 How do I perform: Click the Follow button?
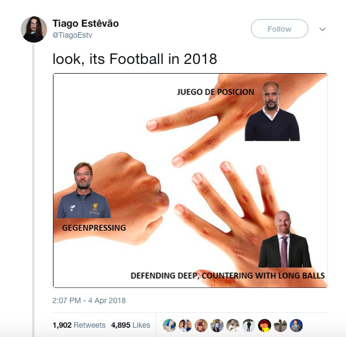[279, 29]
